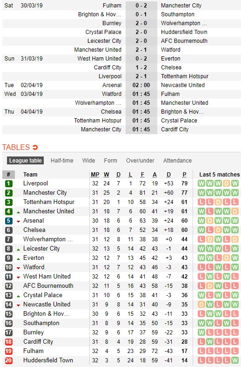The image size is (241, 367).
Task: Switch to the Half-time tab
Action: (62, 161)
